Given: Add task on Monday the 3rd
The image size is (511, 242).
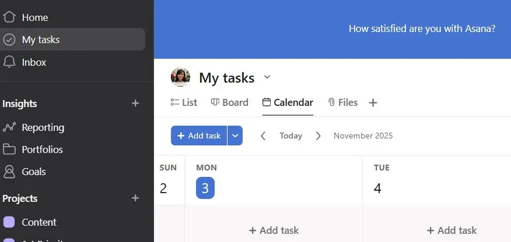Looking at the screenshot, I should point(274,230).
